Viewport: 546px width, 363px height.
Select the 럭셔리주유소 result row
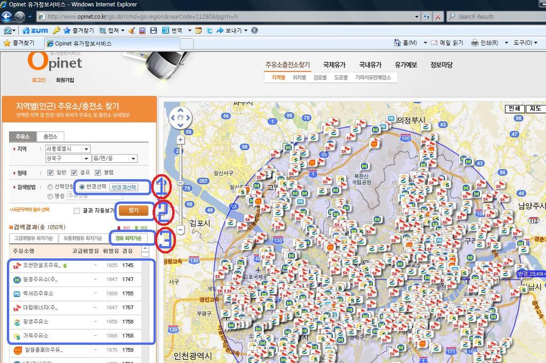tap(76, 293)
